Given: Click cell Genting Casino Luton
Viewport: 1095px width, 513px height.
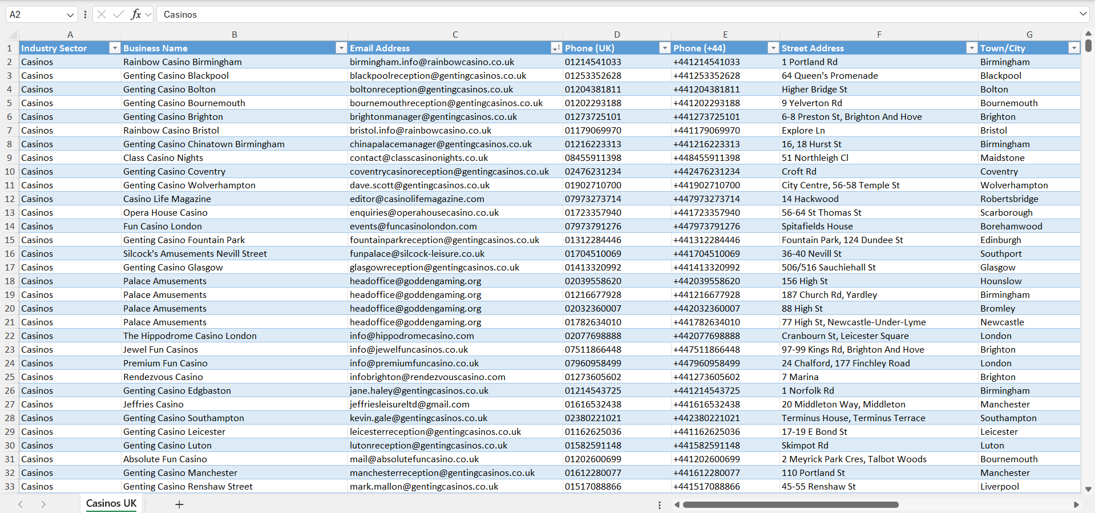Looking at the screenshot, I should point(235,445).
